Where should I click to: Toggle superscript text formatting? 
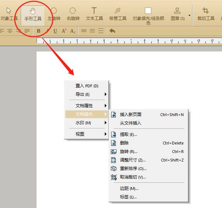(64, 31)
